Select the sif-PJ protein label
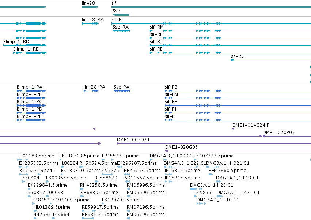Image resolution: width=311 pixels, height=220 pixels. [x=170, y=109]
